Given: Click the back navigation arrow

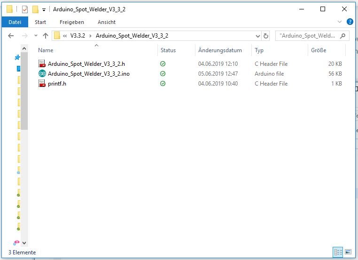Looking at the screenshot, I should tap(11, 36).
